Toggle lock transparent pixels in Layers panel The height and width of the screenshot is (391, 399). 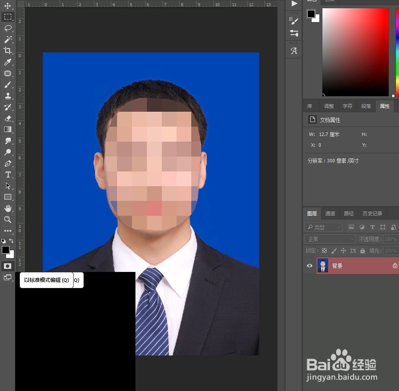click(324, 250)
